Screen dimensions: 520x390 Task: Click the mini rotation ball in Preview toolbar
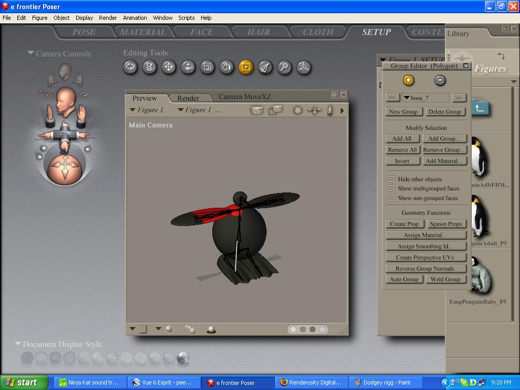298,110
